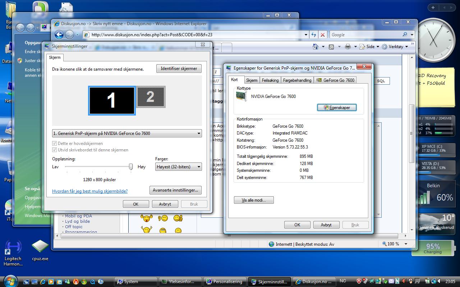The width and height of the screenshot is (460, 287).
Task: Click the Identifiser skjermer button
Action: click(x=179, y=69)
